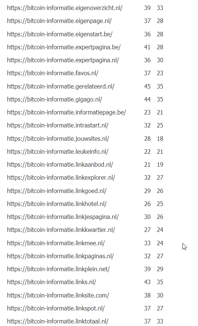
Task: Open the eigenoverzicht.nl bitcoin-informatie URL
Action: pyautogui.click(x=65, y=8)
